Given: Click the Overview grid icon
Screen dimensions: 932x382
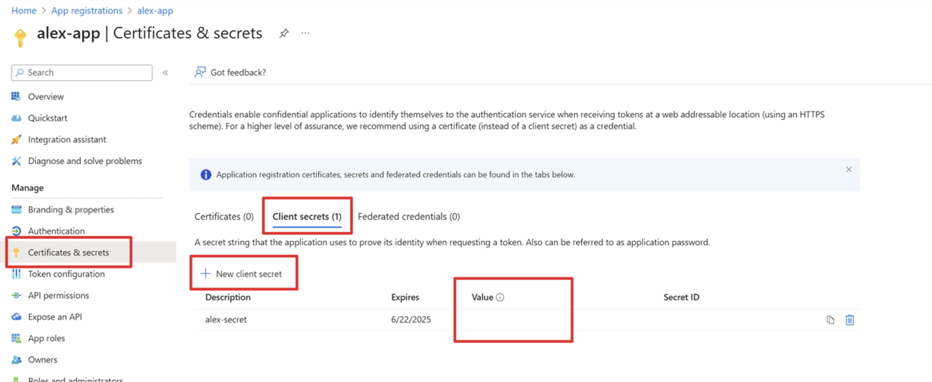Looking at the screenshot, I should pos(16,96).
